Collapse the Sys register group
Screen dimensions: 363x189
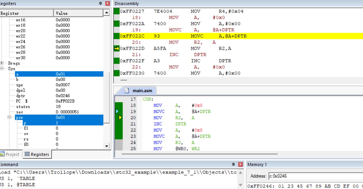[x=2, y=69]
